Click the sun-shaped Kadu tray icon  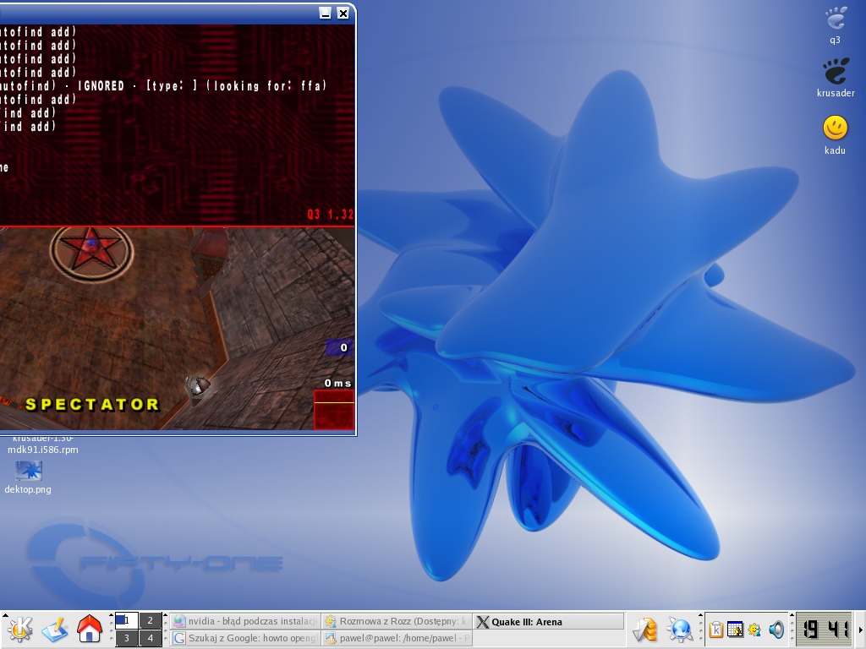(x=754, y=630)
